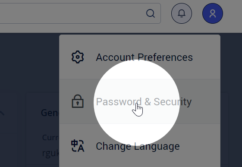Open the notifications bell
The image size is (242, 167).
coord(182,13)
